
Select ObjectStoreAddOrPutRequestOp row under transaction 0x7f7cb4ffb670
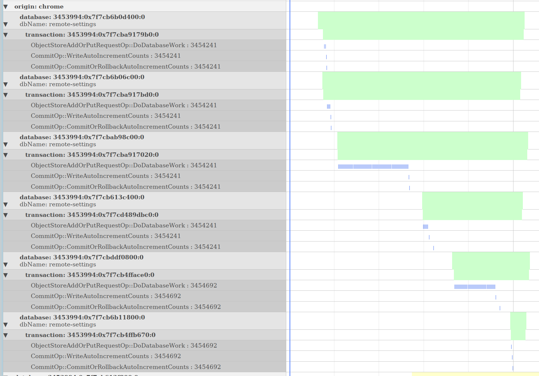click(144, 346)
